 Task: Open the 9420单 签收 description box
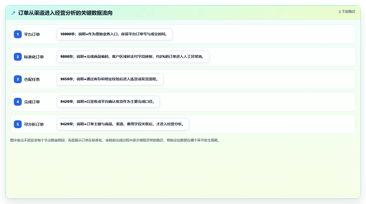tap(108, 102)
